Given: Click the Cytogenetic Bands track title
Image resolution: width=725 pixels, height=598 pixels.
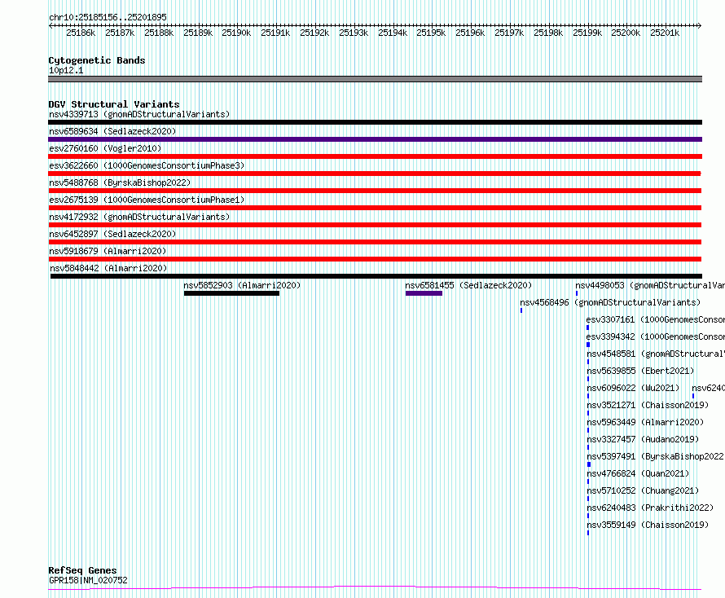Looking at the screenshot, I should pos(97,60).
